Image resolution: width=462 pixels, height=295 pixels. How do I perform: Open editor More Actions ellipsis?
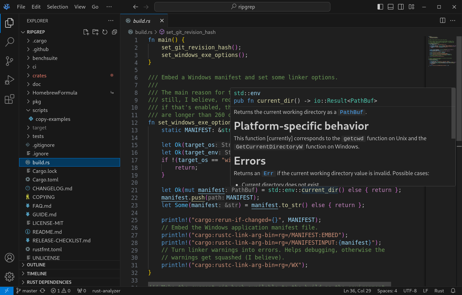tap(453, 20)
